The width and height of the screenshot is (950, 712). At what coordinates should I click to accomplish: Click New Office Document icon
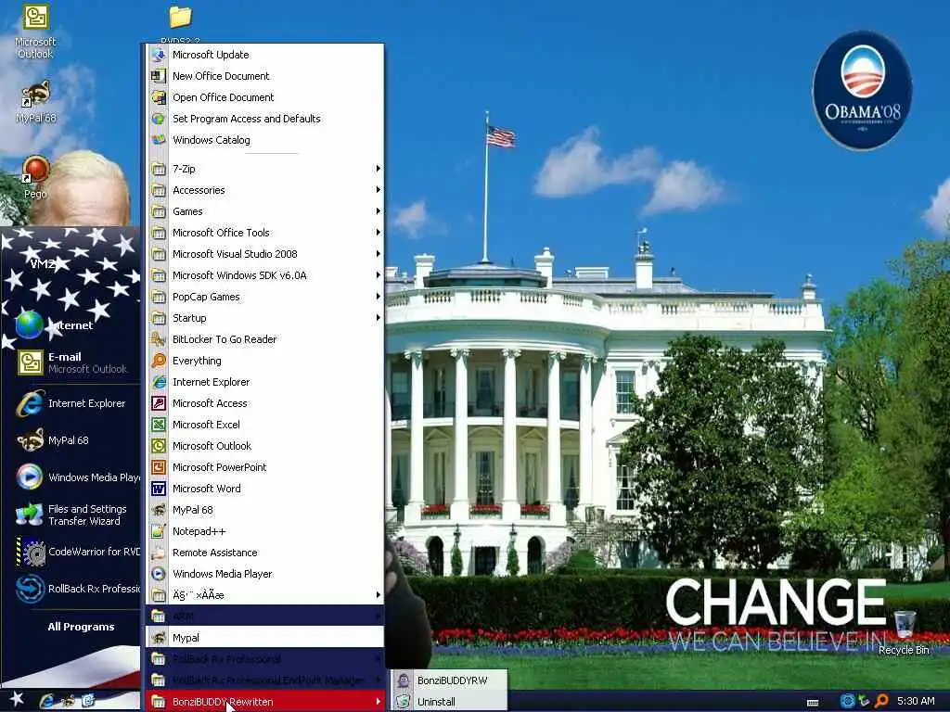[x=158, y=76]
